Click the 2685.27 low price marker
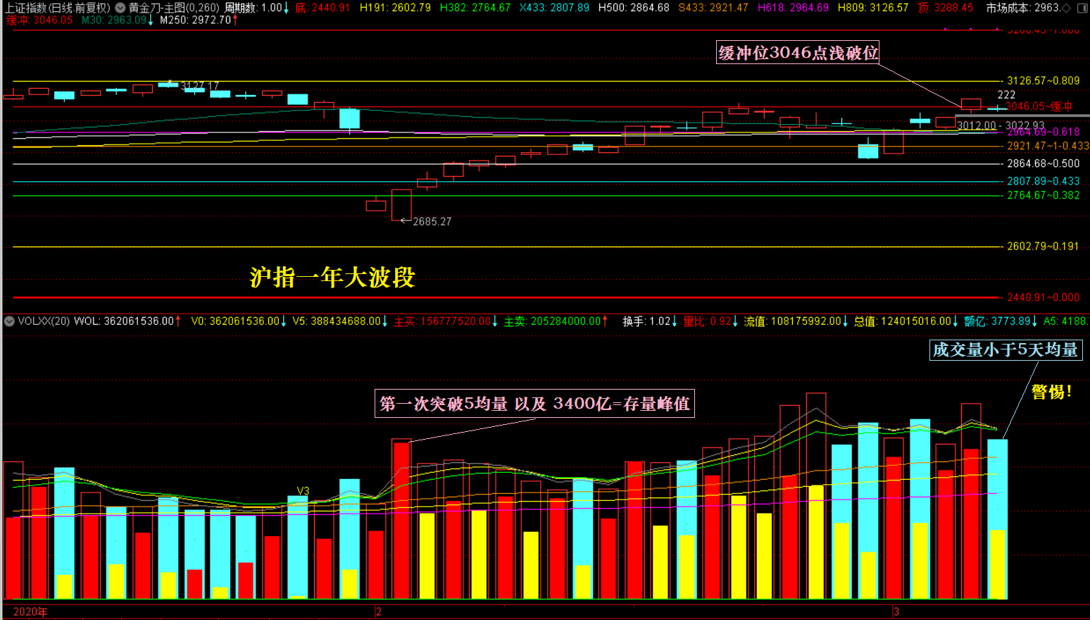Image resolution: width=1090 pixels, height=620 pixels. click(x=432, y=221)
